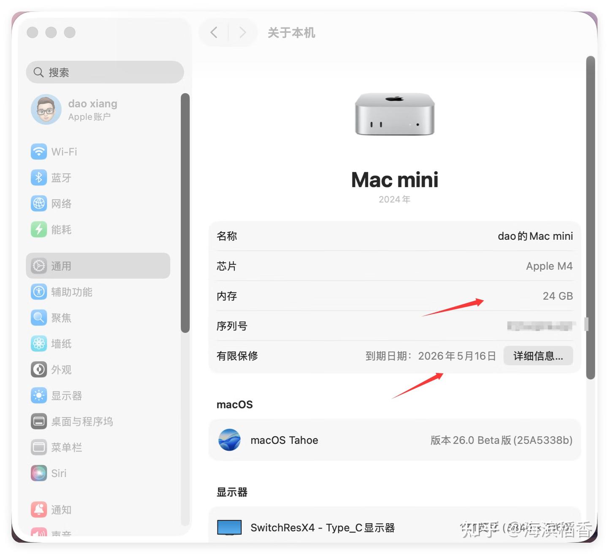Open the Siri icon
This screenshot has width=608, height=554.
coord(39,473)
